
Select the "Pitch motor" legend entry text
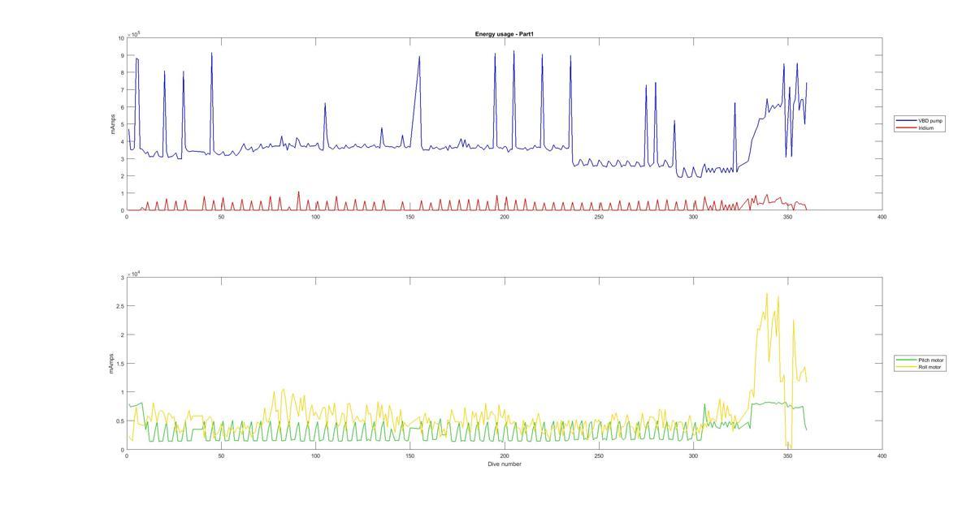931,360
